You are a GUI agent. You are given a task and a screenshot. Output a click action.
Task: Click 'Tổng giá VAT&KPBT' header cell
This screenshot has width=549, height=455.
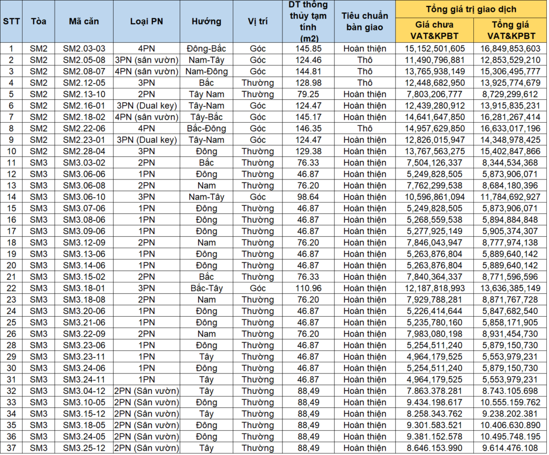510,31
